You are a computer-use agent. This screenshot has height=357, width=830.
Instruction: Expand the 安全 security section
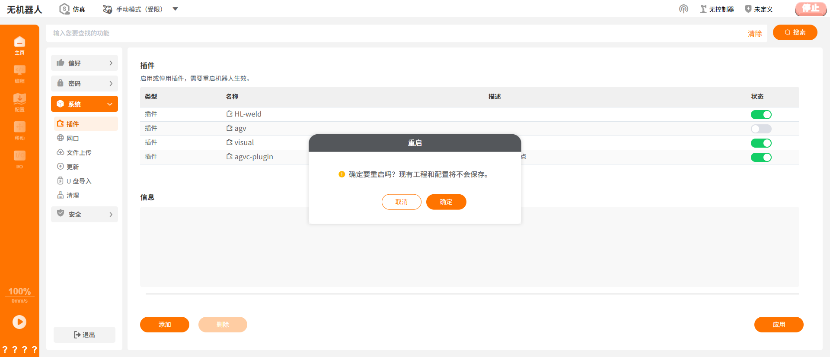[x=84, y=214]
